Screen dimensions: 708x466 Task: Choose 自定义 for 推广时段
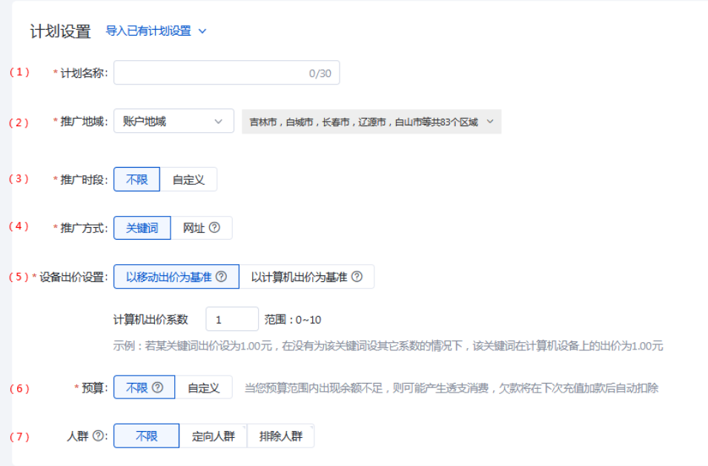[x=188, y=180]
